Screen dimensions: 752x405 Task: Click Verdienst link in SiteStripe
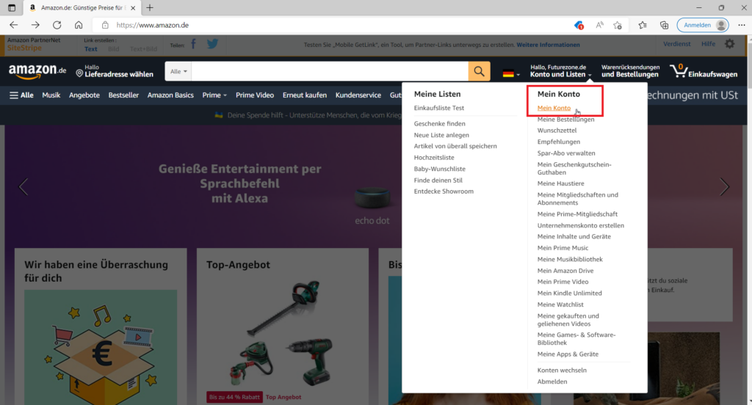[676, 43]
